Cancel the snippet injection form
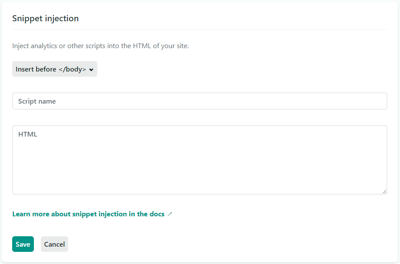The height and width of the screenshot is (264, 400). (54, 244)
